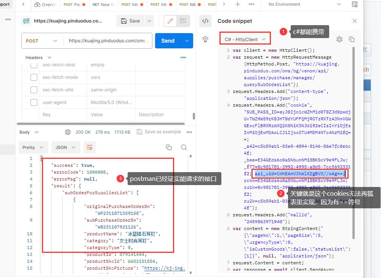Image resolution: width=381 pixels, height=278 pixels.
Task: Toggle the sec-fetch-mode header checkbox
Action: [34, 77]
